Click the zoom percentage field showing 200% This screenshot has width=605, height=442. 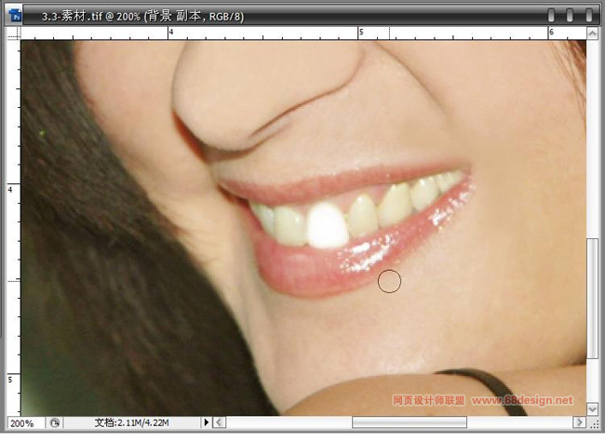click(26, 423)
